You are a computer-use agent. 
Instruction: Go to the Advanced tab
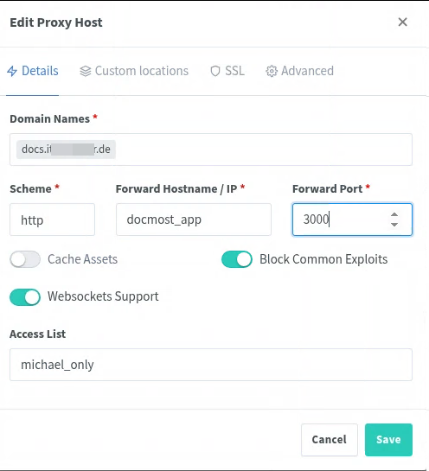tap(300, 71)
